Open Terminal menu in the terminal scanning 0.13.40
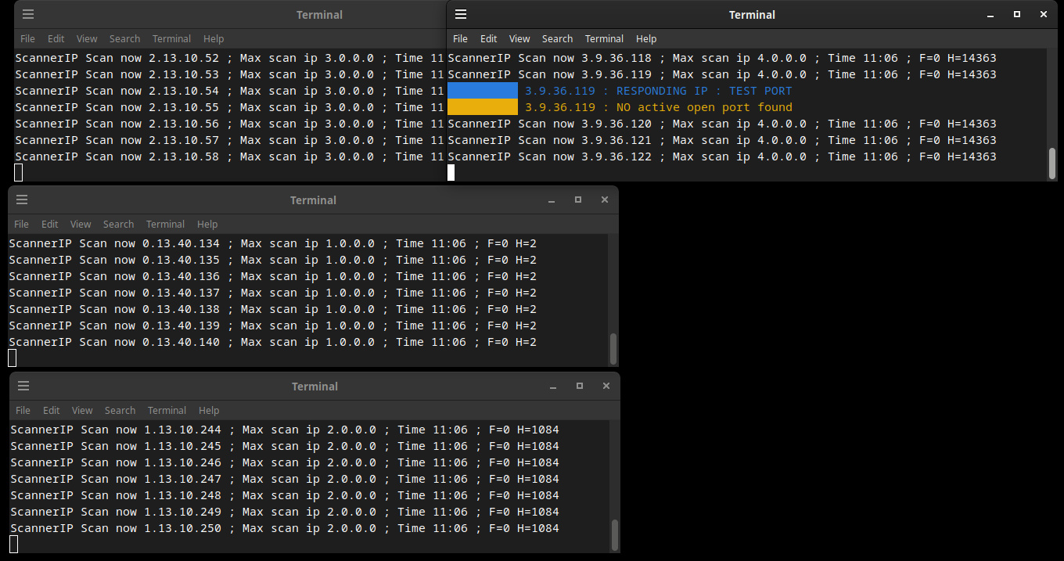The height and width of the screenshot is (561, 1064). (165, 224)
